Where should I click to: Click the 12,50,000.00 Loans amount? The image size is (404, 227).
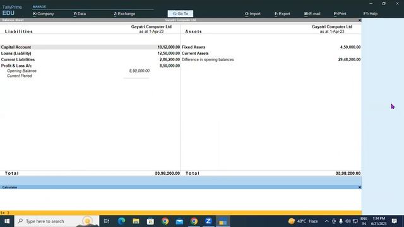click(169, 53)
